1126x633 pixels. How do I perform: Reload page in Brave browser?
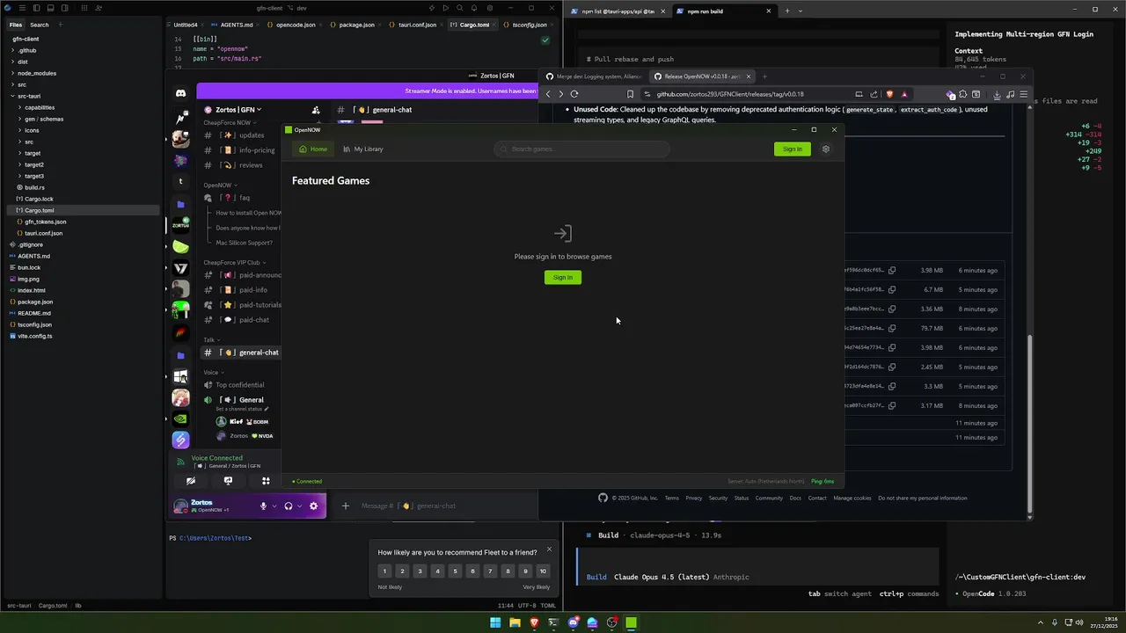(574, 94)
